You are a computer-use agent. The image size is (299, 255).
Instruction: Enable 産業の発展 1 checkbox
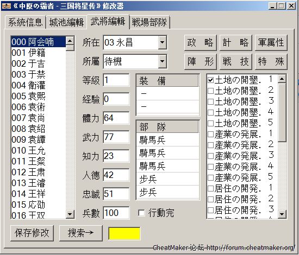tap(210, 135)
